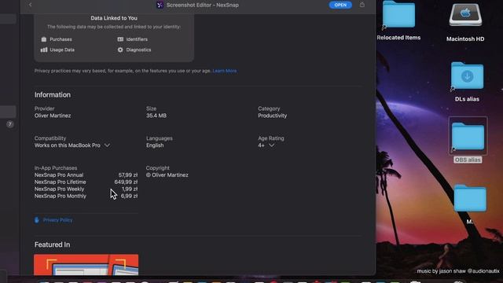
Task: Click the NexSnap Pro Lifetime row
Action: 86,182
